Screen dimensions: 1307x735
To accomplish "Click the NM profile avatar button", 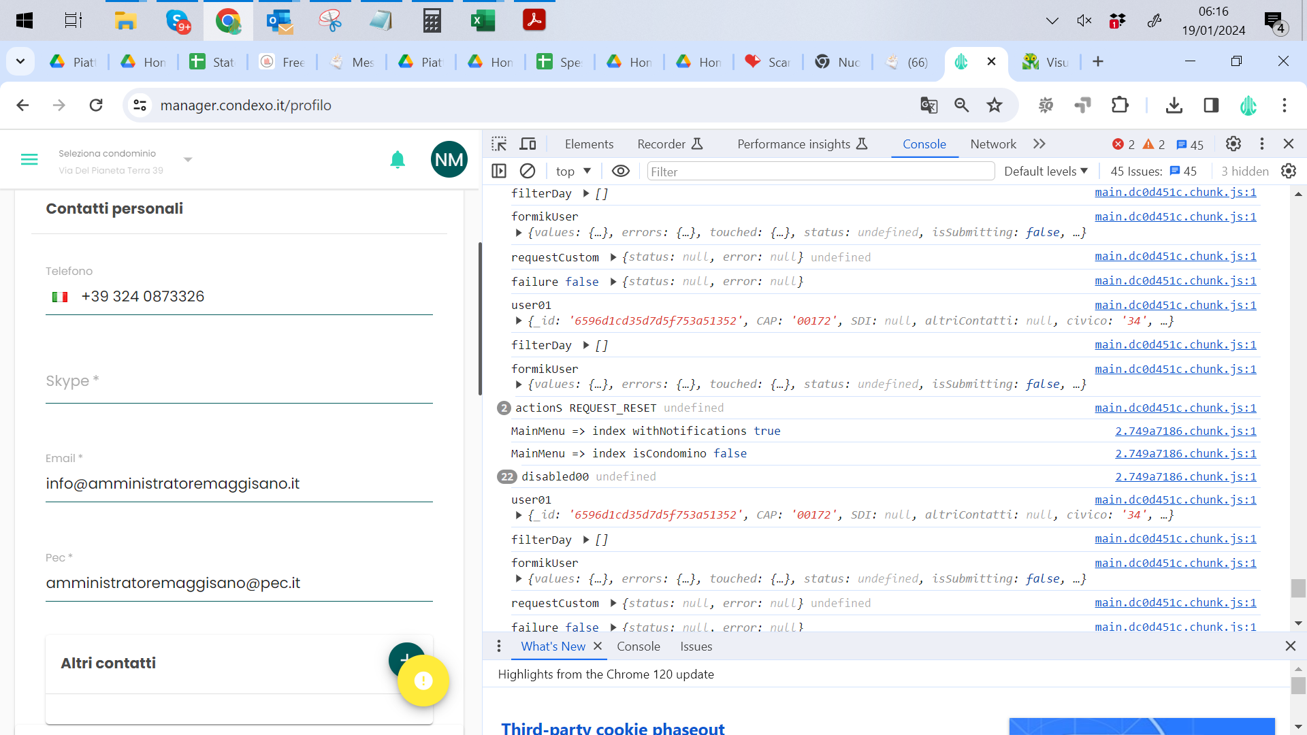I will [449, 160].
